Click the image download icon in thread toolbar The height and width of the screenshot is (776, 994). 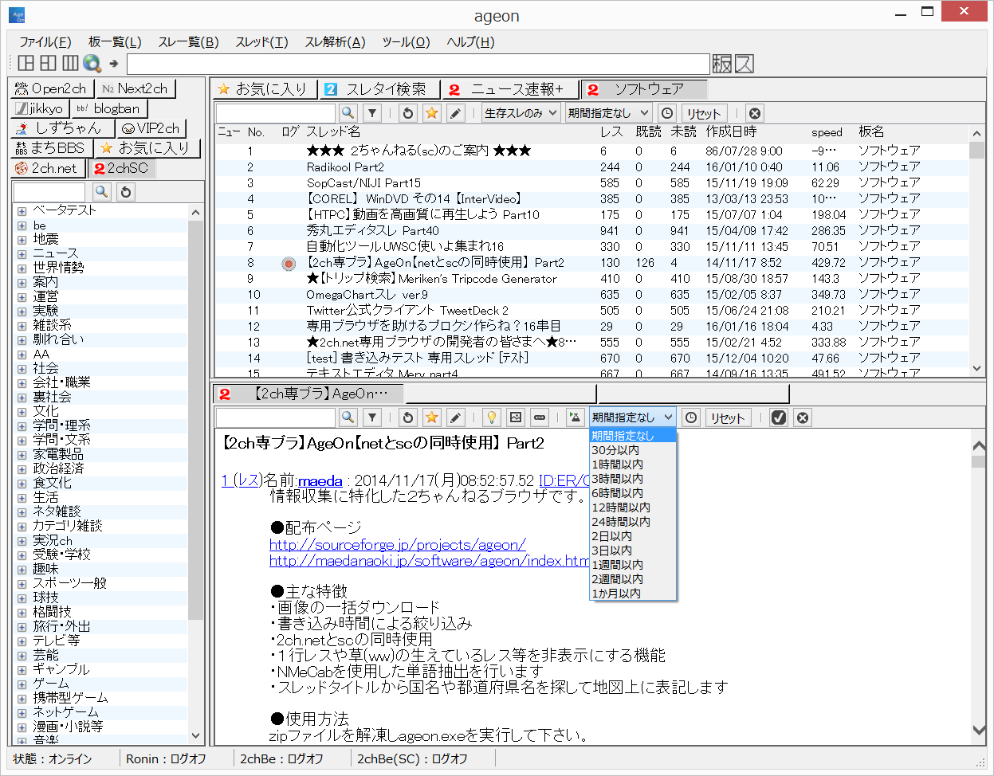(516, 417)
